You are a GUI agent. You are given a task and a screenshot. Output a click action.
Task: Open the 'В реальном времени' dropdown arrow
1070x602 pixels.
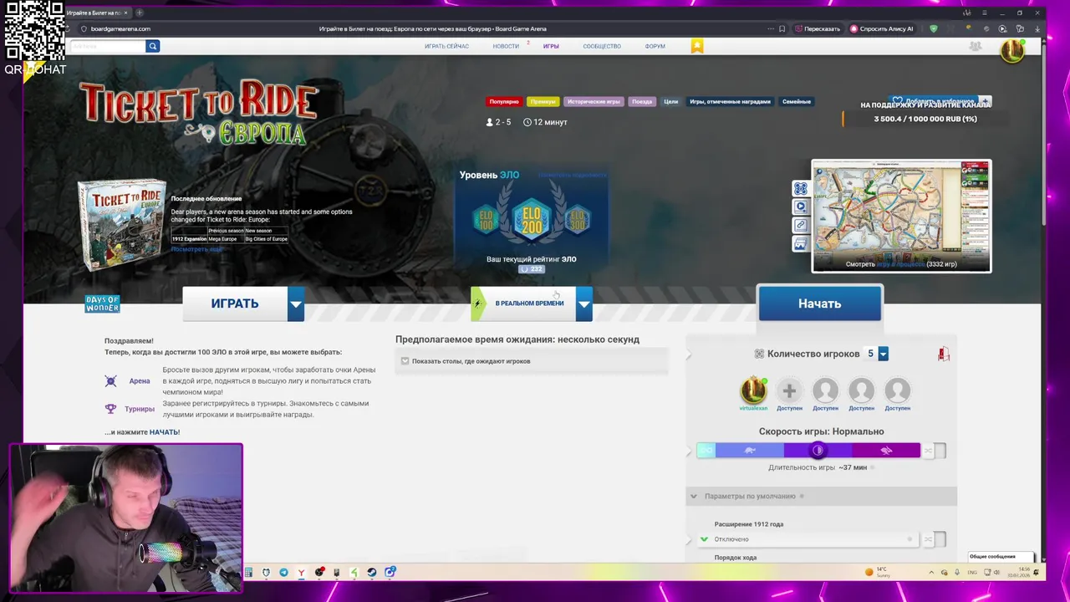(x=584, y=304)
